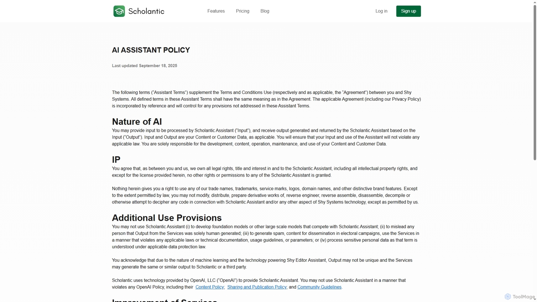Click the vertical page scrollbar thumb
The width and height of the screenshot is (537, 302).
[x=534, y=82]
